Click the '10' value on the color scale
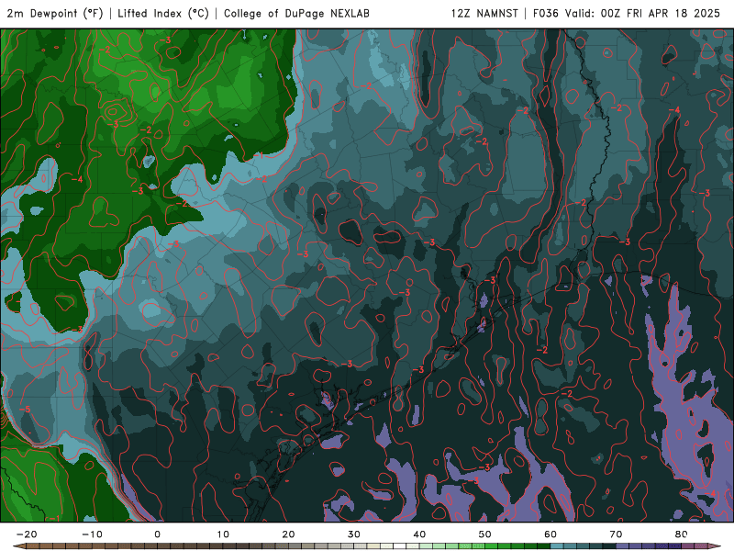 (x=223, y=534)
